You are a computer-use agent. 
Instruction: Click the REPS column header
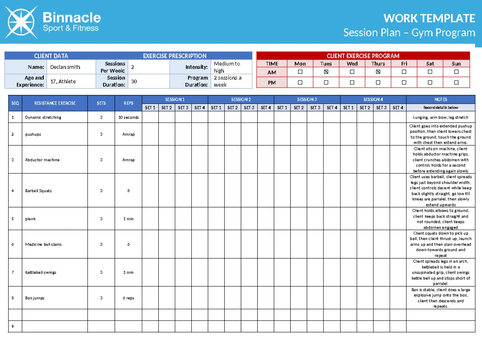click(129, 103)
